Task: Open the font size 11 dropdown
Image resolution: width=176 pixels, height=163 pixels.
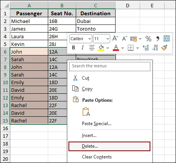Action: pyautogui.click(x=108, y=39)
